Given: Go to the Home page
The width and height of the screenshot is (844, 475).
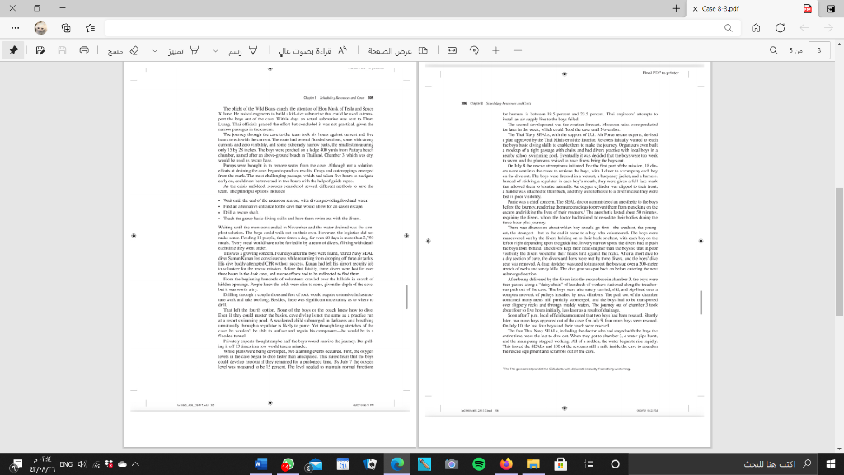Looking at the screenshot, I should tap(756, 28).
